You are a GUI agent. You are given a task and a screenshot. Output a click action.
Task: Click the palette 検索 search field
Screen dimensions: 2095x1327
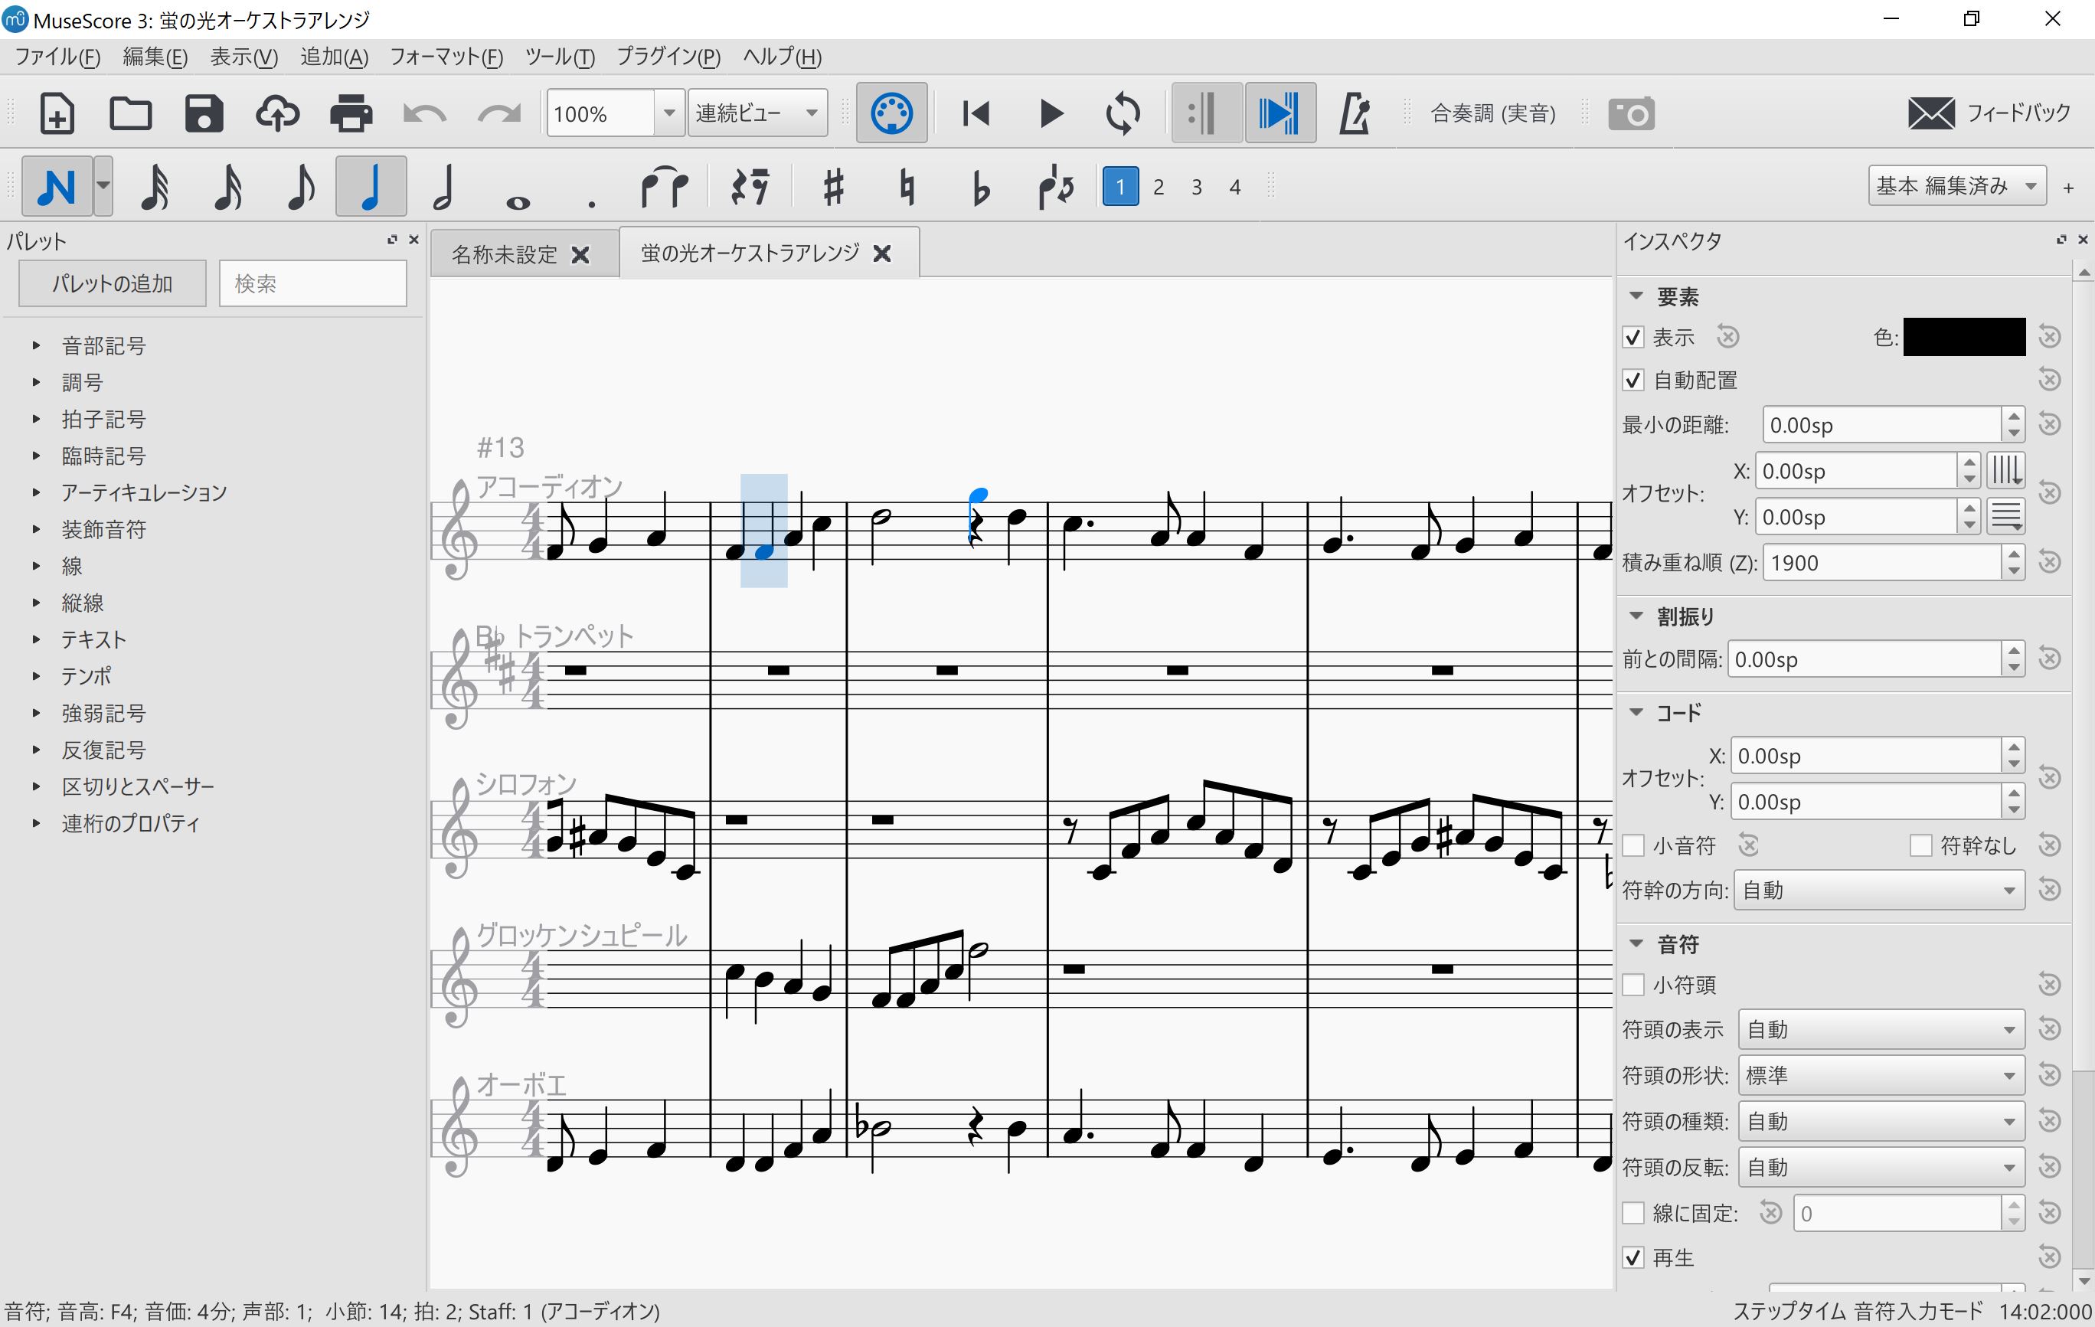313,283
